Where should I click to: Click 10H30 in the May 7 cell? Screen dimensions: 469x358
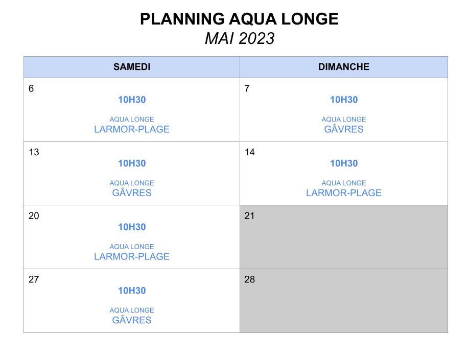pyautogui.click(x=344, y=100)
